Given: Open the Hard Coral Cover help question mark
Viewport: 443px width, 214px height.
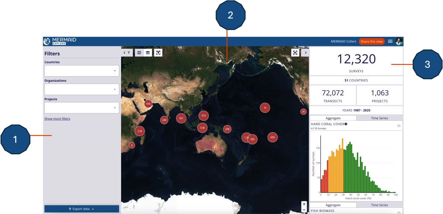Looking at the screenshot, I should pyautogui.click(x=346, y=124).
